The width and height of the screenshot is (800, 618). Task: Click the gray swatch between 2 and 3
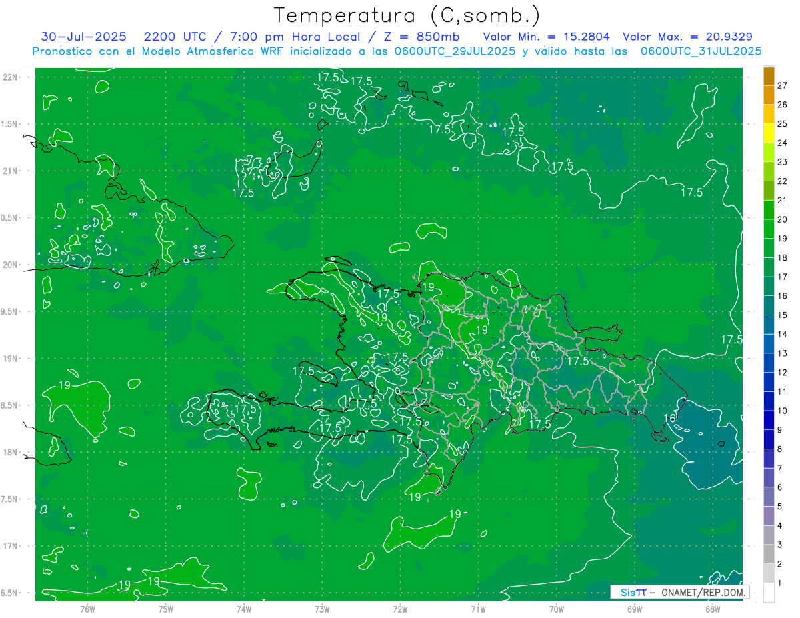(769, 555)
